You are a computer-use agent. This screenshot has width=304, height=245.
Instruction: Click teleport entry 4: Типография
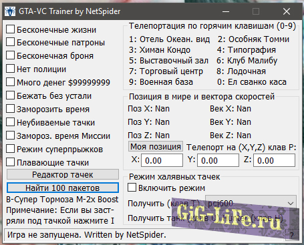point(247,50)
